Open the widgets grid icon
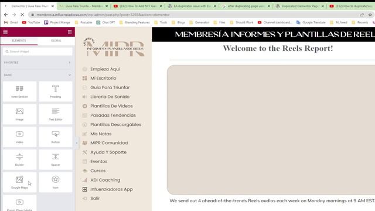375x211 pixels. [x=70, y=32]
